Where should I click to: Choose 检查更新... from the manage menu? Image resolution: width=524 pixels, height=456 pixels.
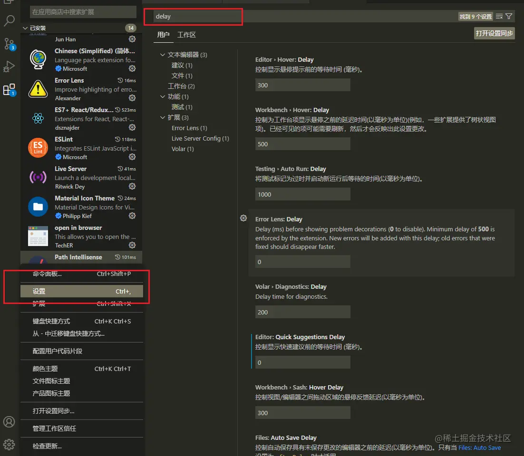point(81,446)
